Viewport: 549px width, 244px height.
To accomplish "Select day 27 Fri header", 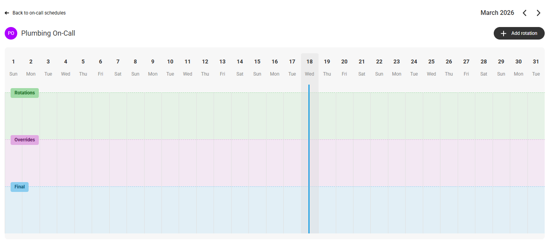I will tap(466, 67).
